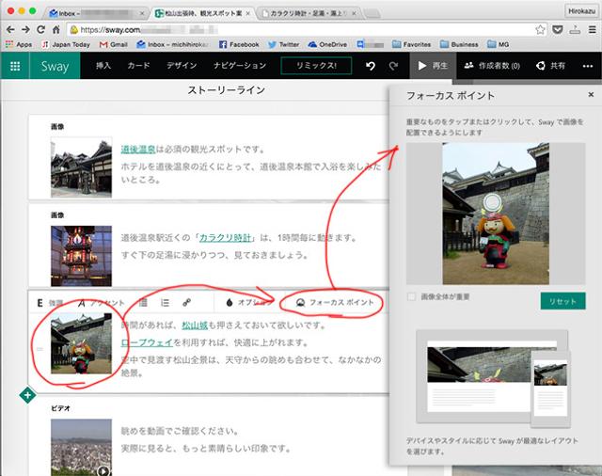Screen dimensions: 602x476
Task: Click the Redo arrow icon
Action: pyautogui.click(x=393, y=66)
